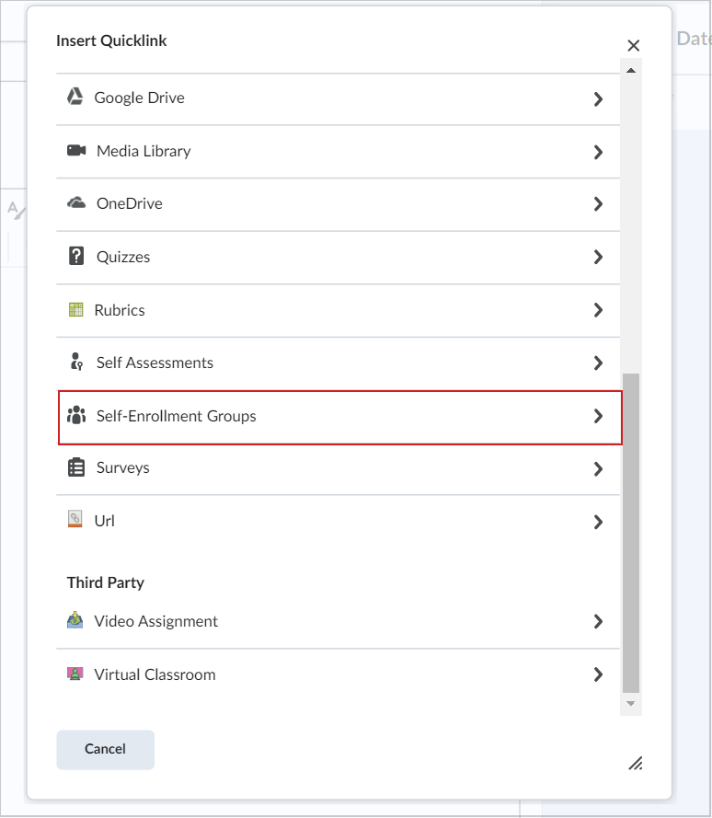Click the Self-Enrollment Groups people icon

click(x=79, y=416)
